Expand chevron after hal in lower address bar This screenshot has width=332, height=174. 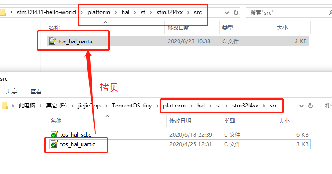click(210, 106)
